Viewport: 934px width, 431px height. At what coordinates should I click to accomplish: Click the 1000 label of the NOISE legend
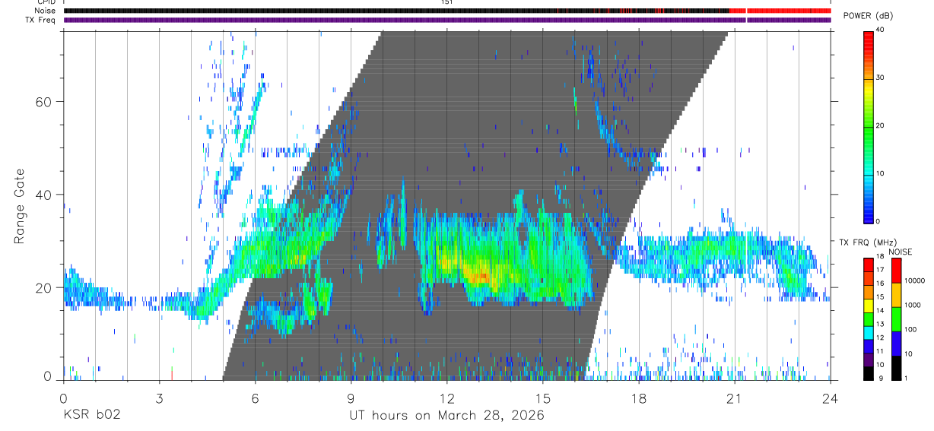[x=912, y=305]
